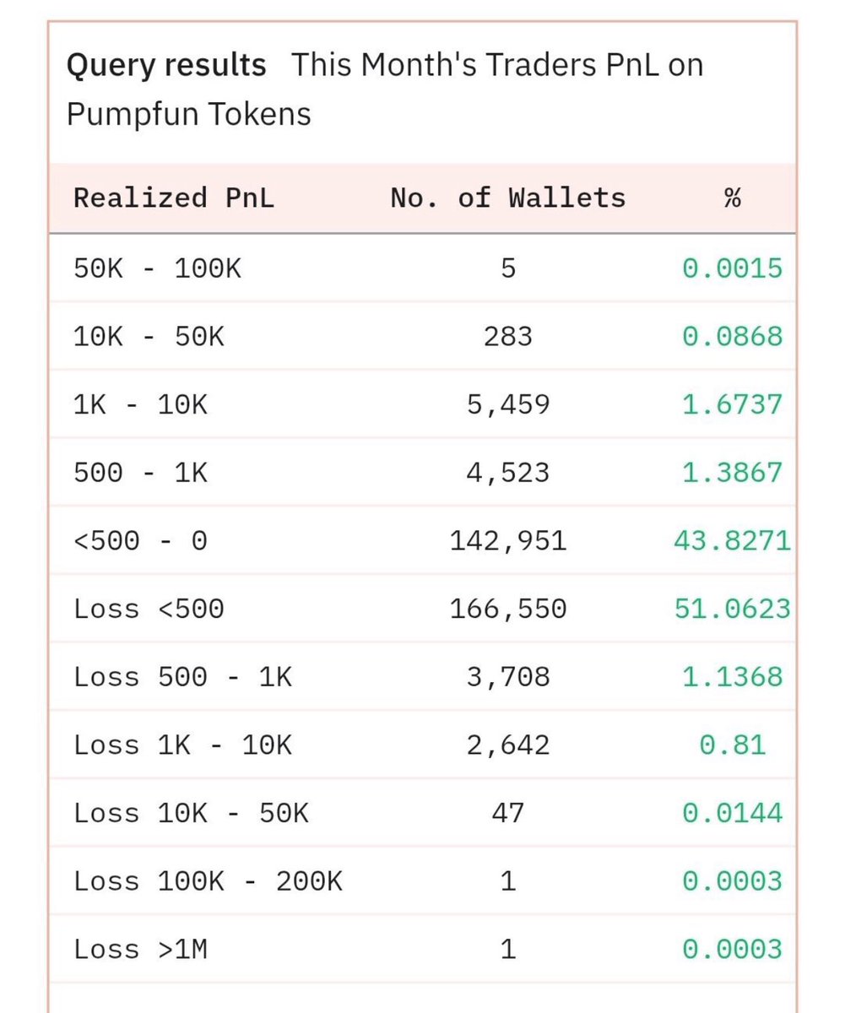Select the Loss 10K - 50K row

(422, 813)
